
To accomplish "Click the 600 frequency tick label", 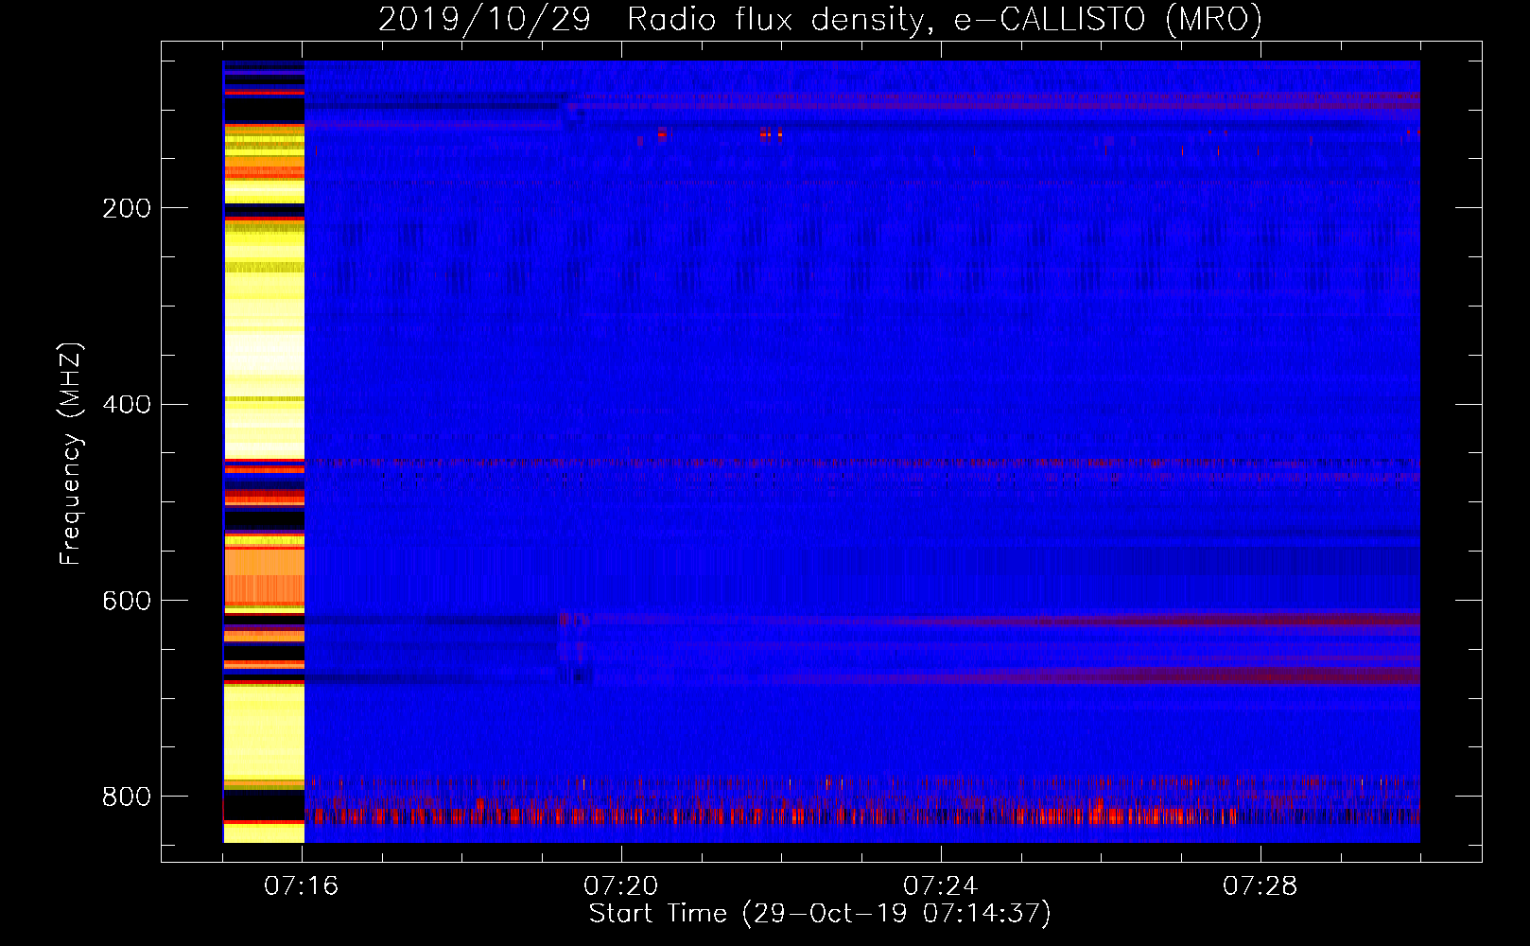I will [x=126, y=602].
